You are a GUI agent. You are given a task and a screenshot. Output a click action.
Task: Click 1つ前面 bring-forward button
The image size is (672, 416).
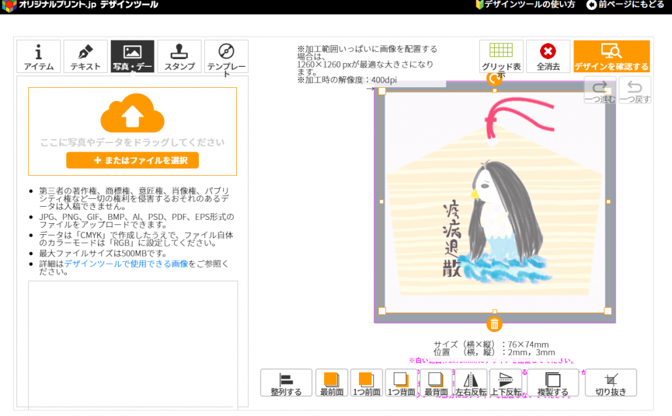[366, 383]
